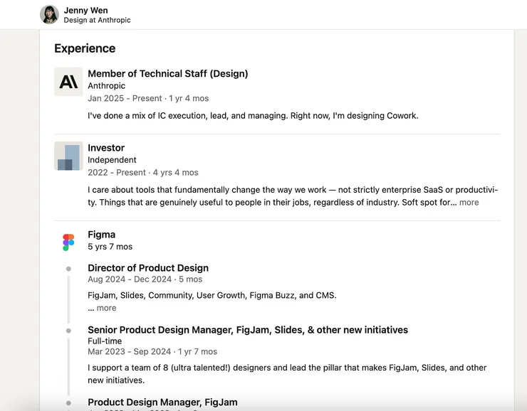Click the Independent investor logo icon

coord(68,156)
